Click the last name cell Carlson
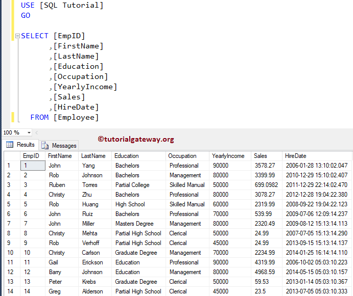Image resolution: width=353 pixels, height=296 pixels. 95,252
